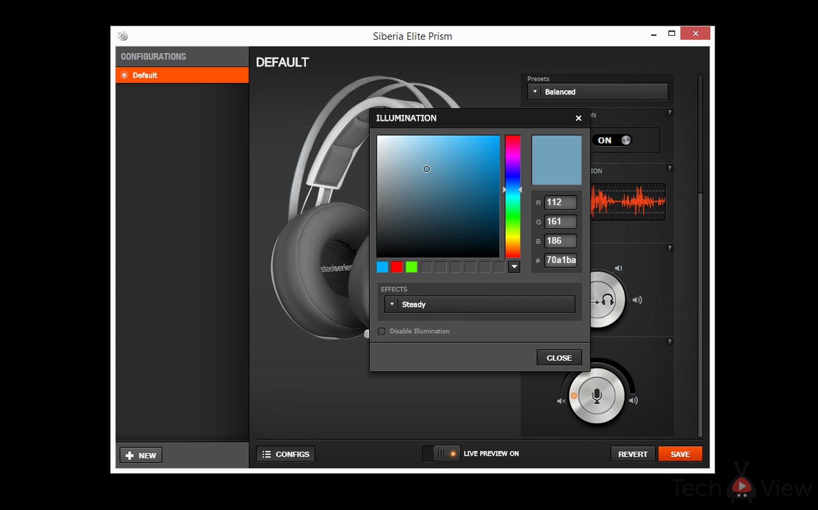Open the Steady effects dropdown
Screen dimensions: 818x510
(x=479, y=305)
